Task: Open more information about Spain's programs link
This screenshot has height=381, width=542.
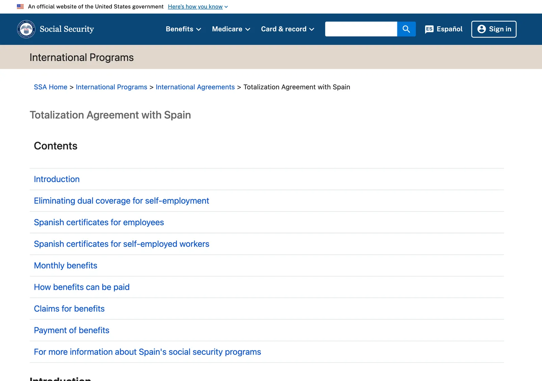Action: tap(147, 352)
